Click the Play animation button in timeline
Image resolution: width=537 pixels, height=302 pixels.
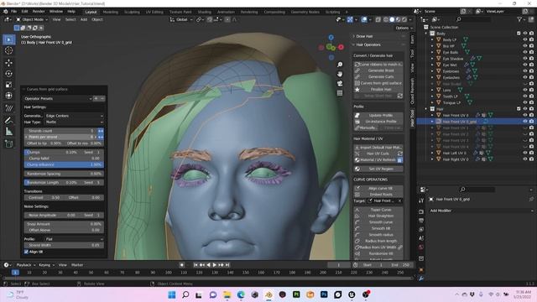pos(215,265)
